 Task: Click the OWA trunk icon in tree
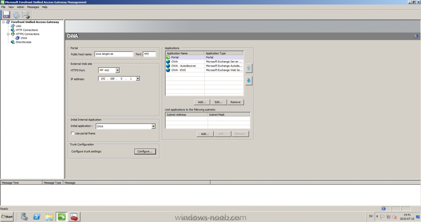[x=18, y=38]
